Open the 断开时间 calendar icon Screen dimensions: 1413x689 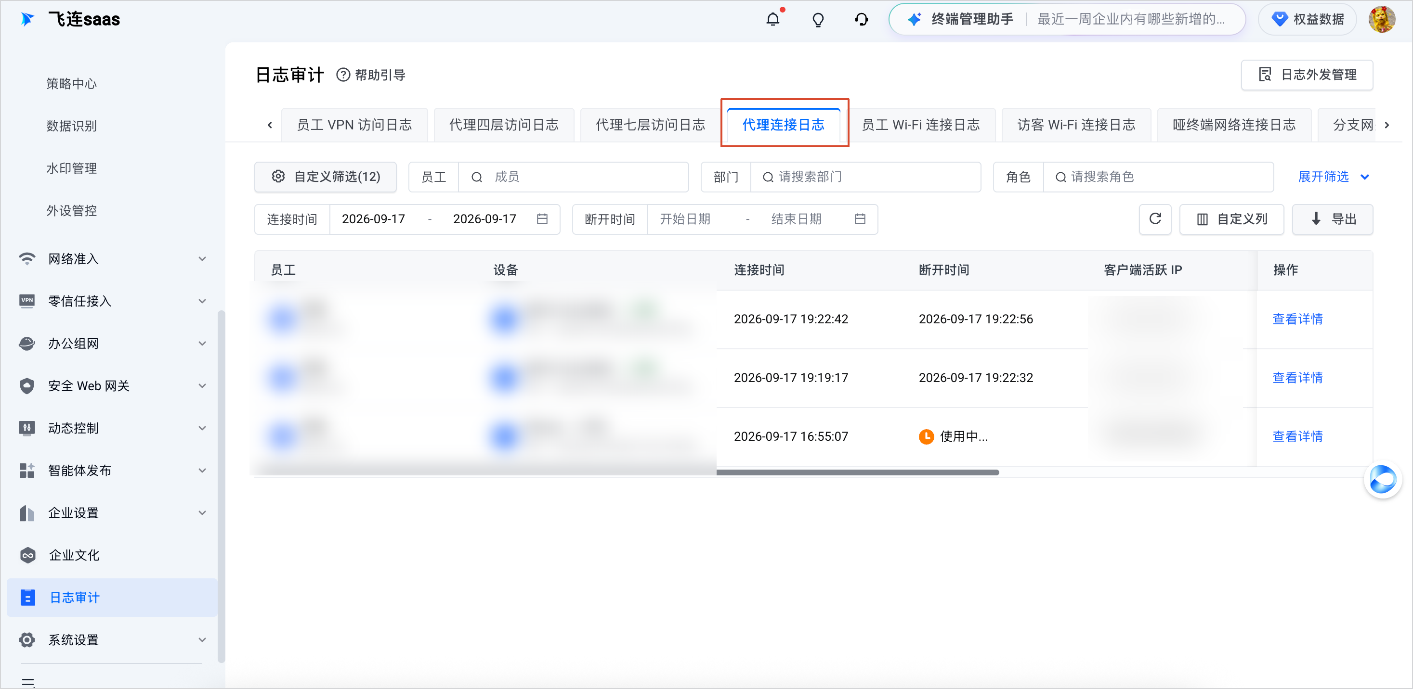(x=860, y=219)
